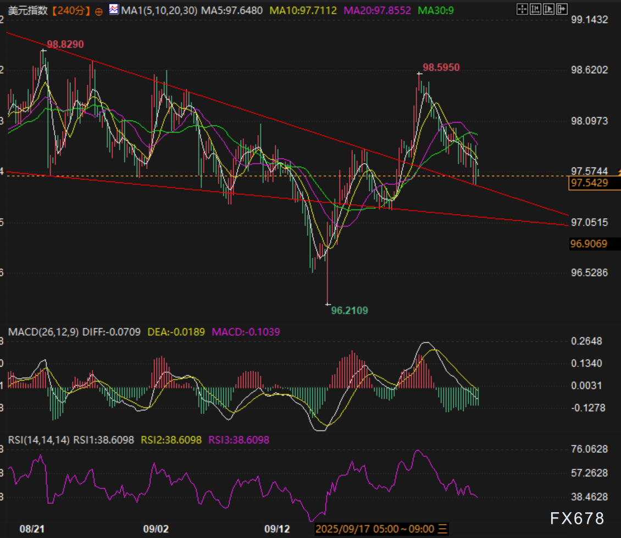This screenshot has width=621, height=538.
Task: Click the play-forward axis icon
Action: (x=548, y=9)
